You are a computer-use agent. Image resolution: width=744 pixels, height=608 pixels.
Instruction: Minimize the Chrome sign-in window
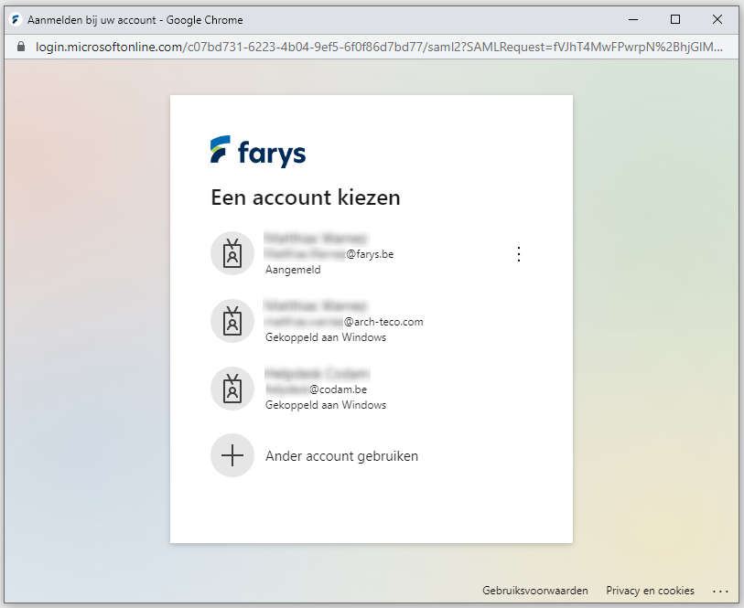coord(633,19)
